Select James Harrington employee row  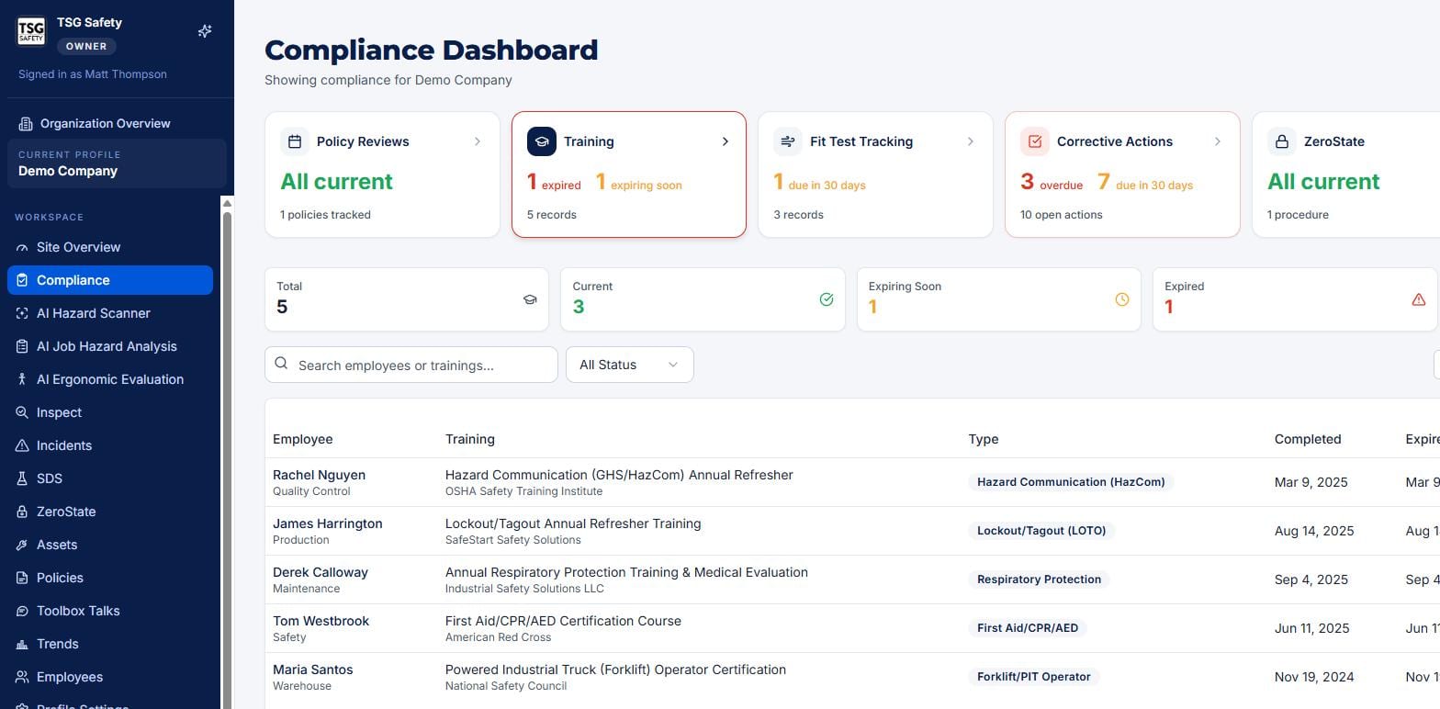point(852,531)
